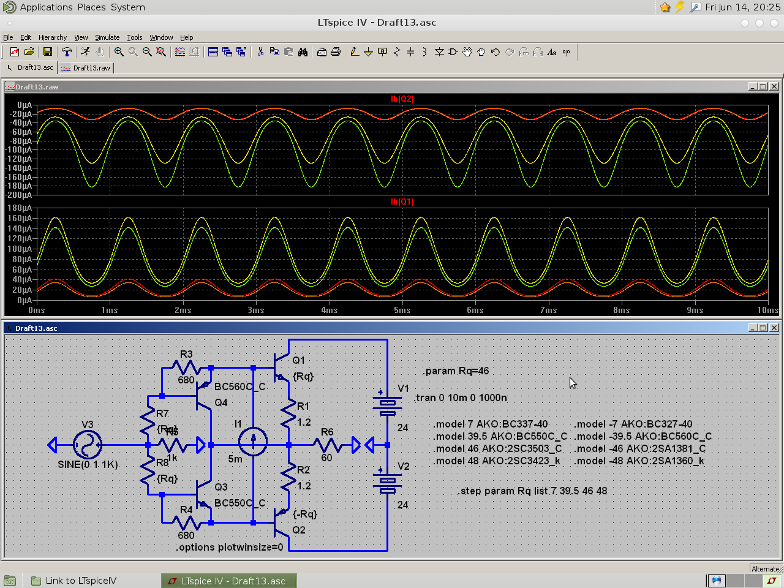Select the Label Net tool
Screen dimensions: 784x588
tap(383, 52)
